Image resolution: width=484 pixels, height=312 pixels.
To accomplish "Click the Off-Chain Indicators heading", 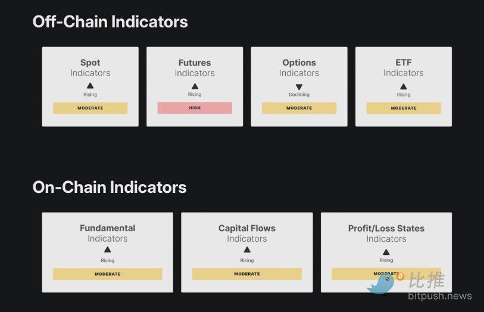I will (110, 21).
